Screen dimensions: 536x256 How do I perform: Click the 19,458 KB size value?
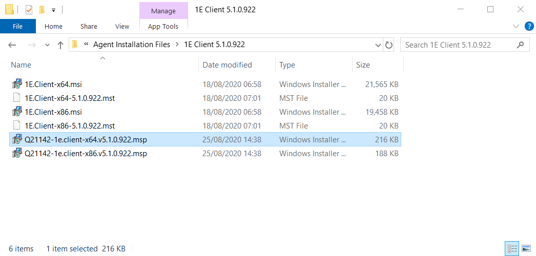click(x=382, y=112)
